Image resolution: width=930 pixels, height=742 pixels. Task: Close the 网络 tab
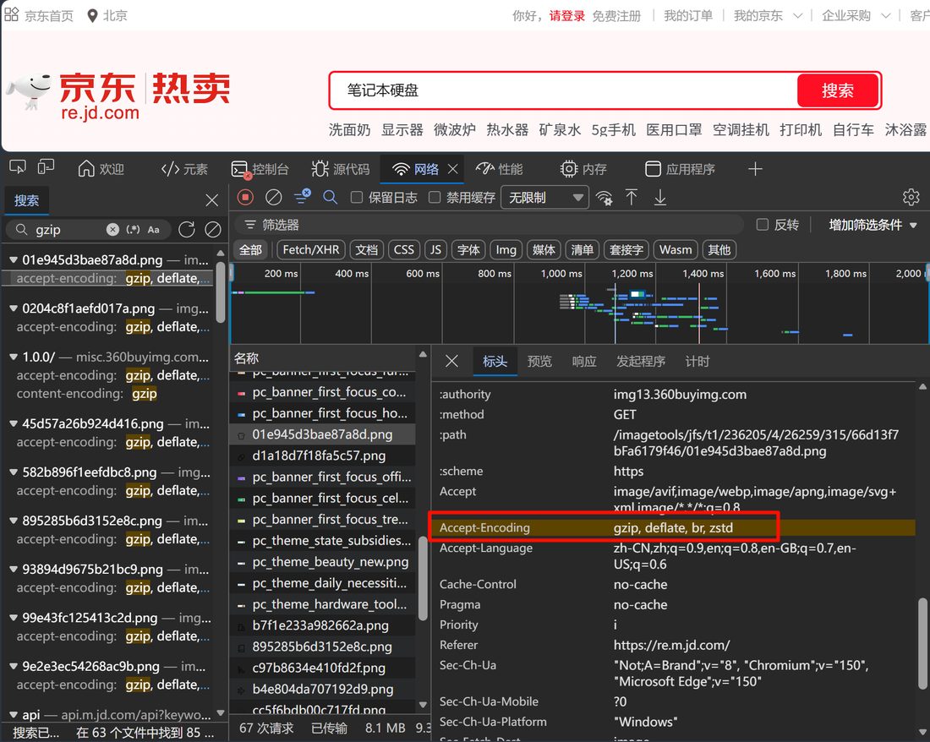(453, 169)
